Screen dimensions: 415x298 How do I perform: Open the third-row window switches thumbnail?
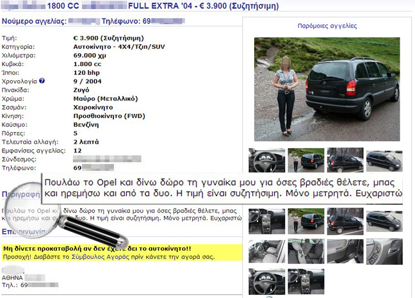[x=384, y=251]
